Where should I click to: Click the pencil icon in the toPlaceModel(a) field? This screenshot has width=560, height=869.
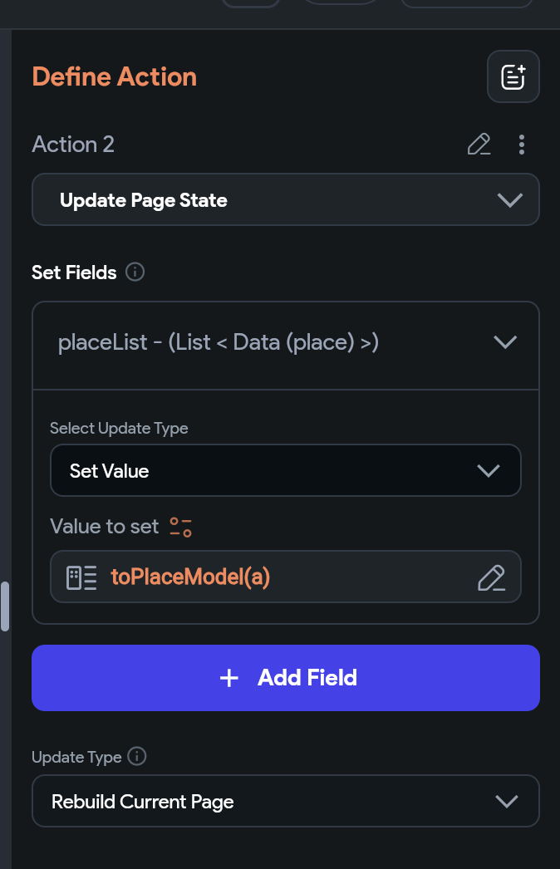pos(491,577)
